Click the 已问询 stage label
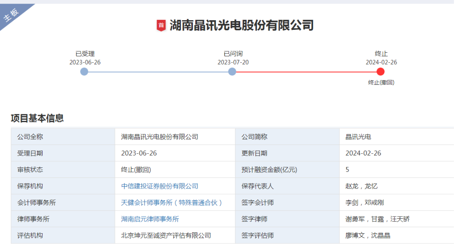The height and width of the screenshot is (246, 457). click(x=233, y=54)
